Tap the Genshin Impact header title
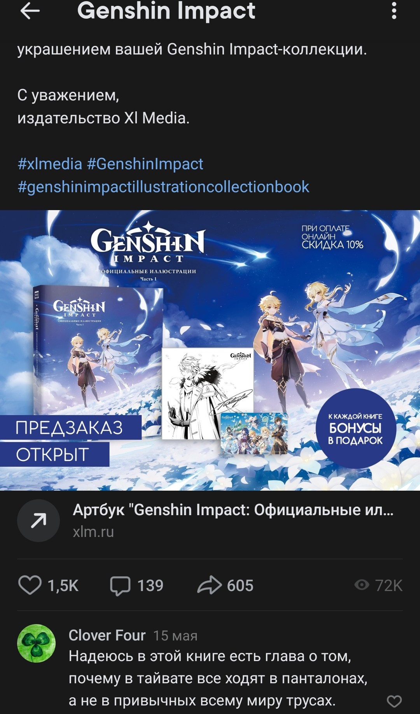Image resolution: width=420 pixels, height=714 pixels. [x=166, y=11]
